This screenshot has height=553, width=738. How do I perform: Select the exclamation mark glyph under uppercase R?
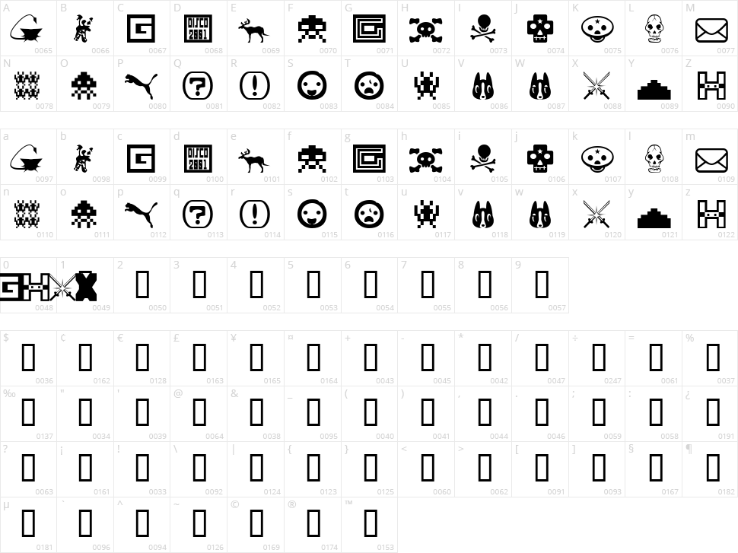[255, 86]
